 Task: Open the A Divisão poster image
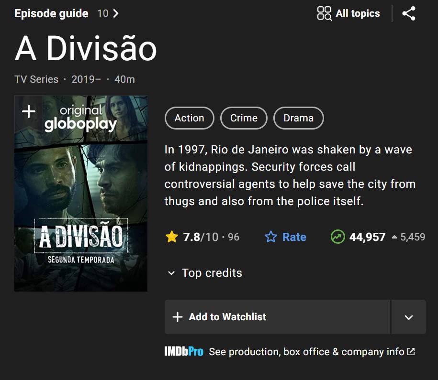point(81,194)
